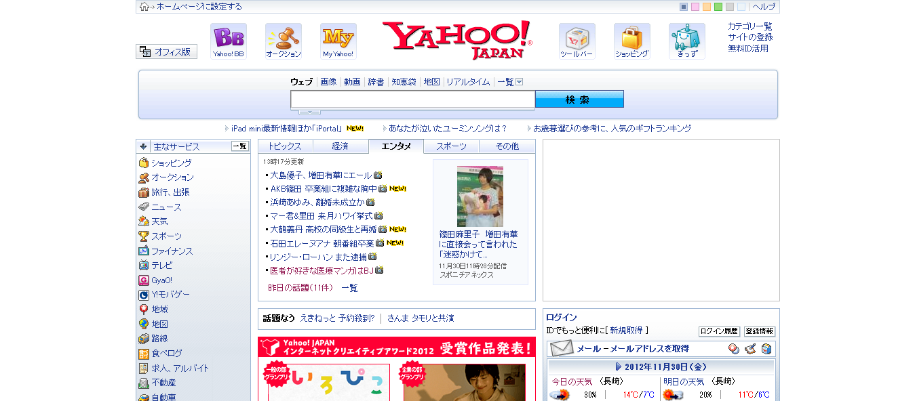Viewport: 915px width, 401px height.
Task: Click the notepad pen icon beside mail
Action: click(x=749, y=349)
